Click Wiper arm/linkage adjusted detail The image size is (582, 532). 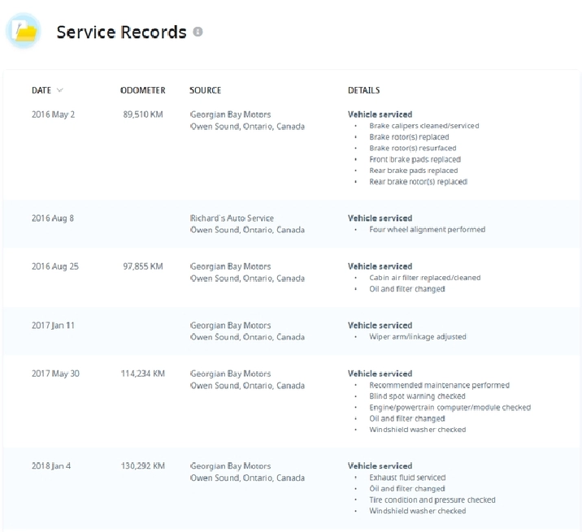click(x=417, y=337)
